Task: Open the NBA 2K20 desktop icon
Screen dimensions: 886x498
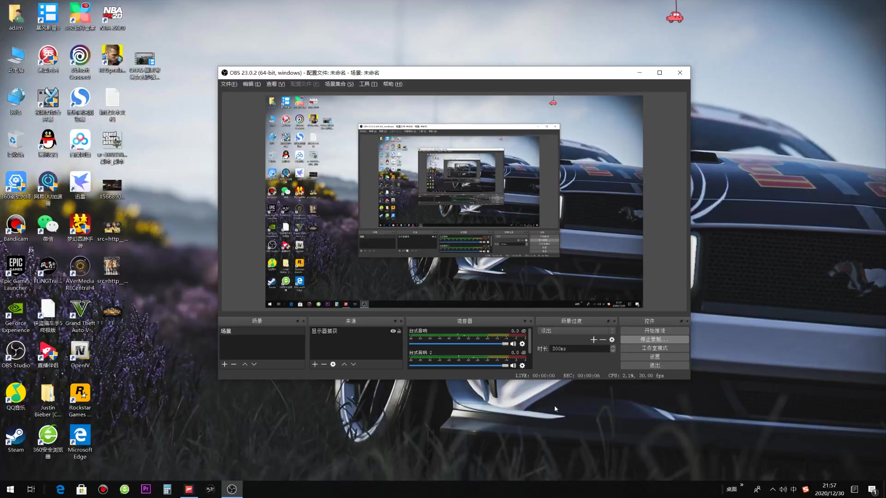Action: (112, 18)
